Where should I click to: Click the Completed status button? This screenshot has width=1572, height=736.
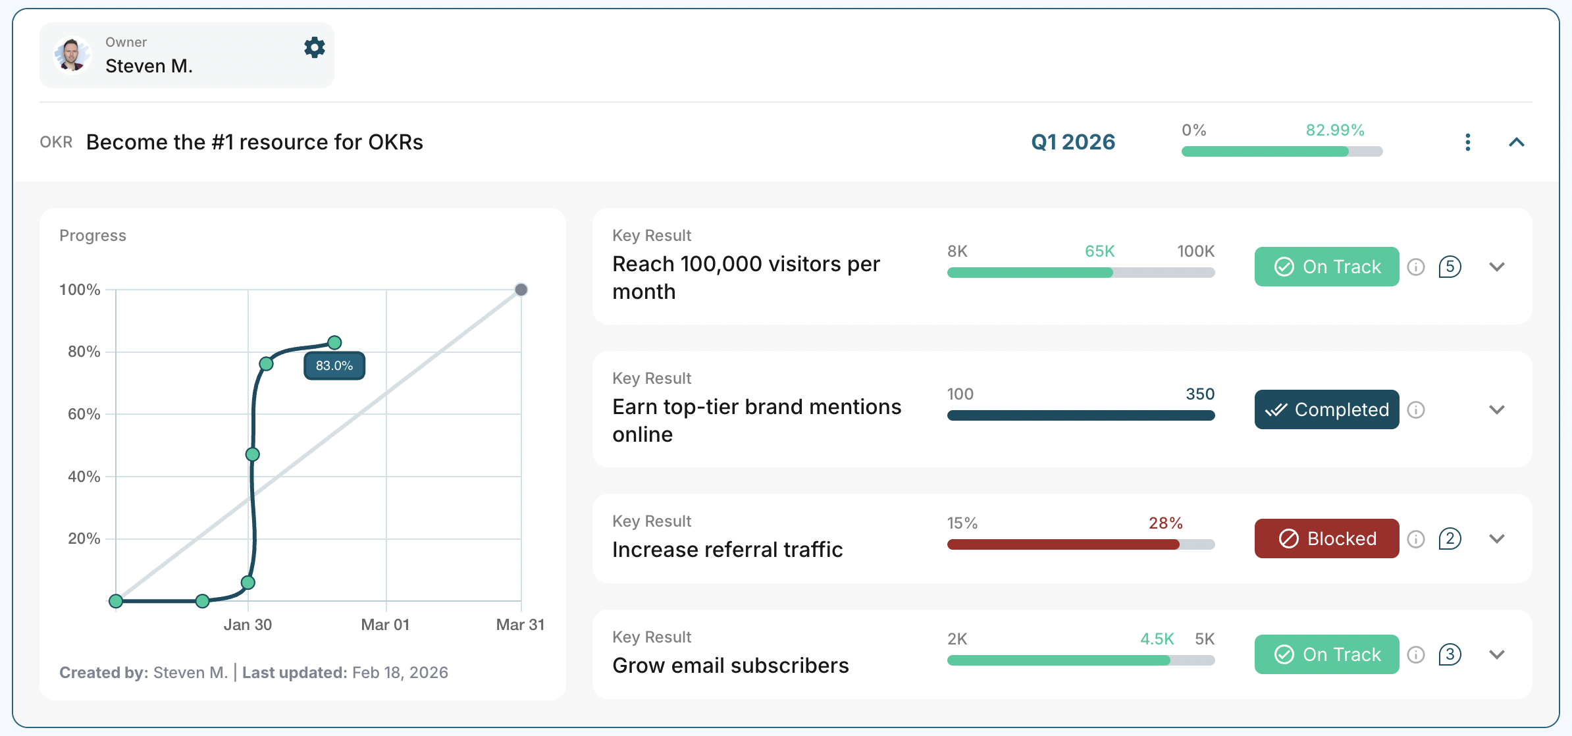tap(1326, 409)
